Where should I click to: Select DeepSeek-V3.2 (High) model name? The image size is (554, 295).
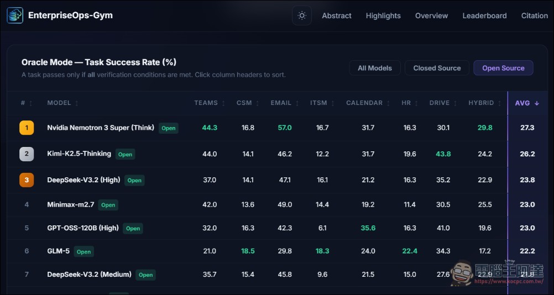tap(83, 180)
